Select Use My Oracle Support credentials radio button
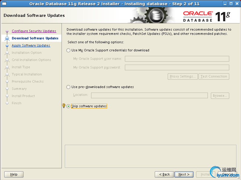 [x=68, y=50]
